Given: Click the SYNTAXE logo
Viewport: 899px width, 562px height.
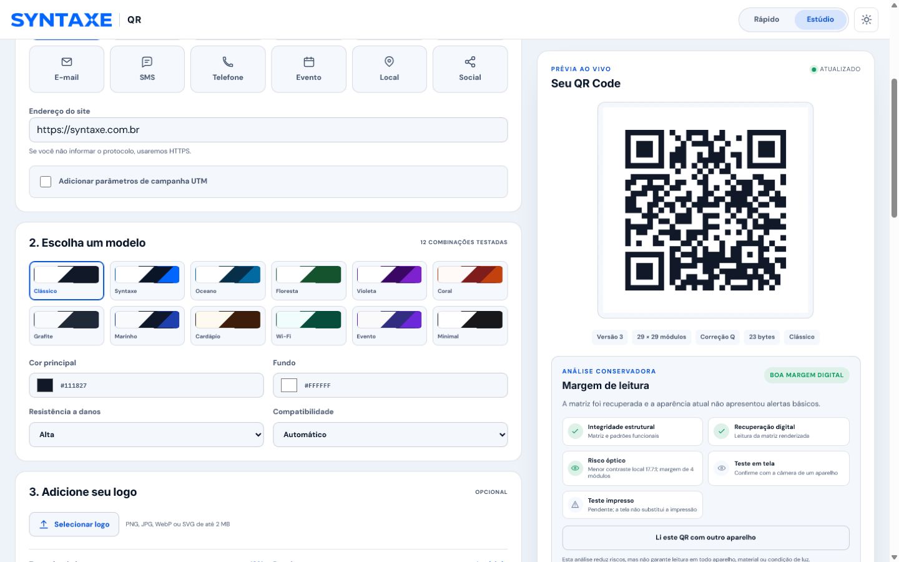Looking at the screenshot, I should point(62,20).
